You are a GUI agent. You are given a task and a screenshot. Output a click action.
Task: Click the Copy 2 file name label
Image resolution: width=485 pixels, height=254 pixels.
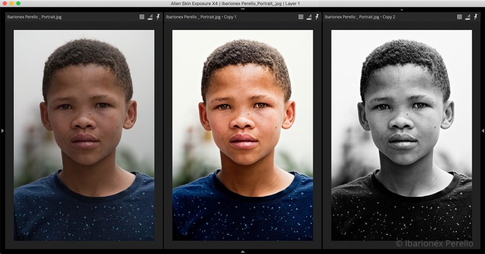click(x=360, y=17)
